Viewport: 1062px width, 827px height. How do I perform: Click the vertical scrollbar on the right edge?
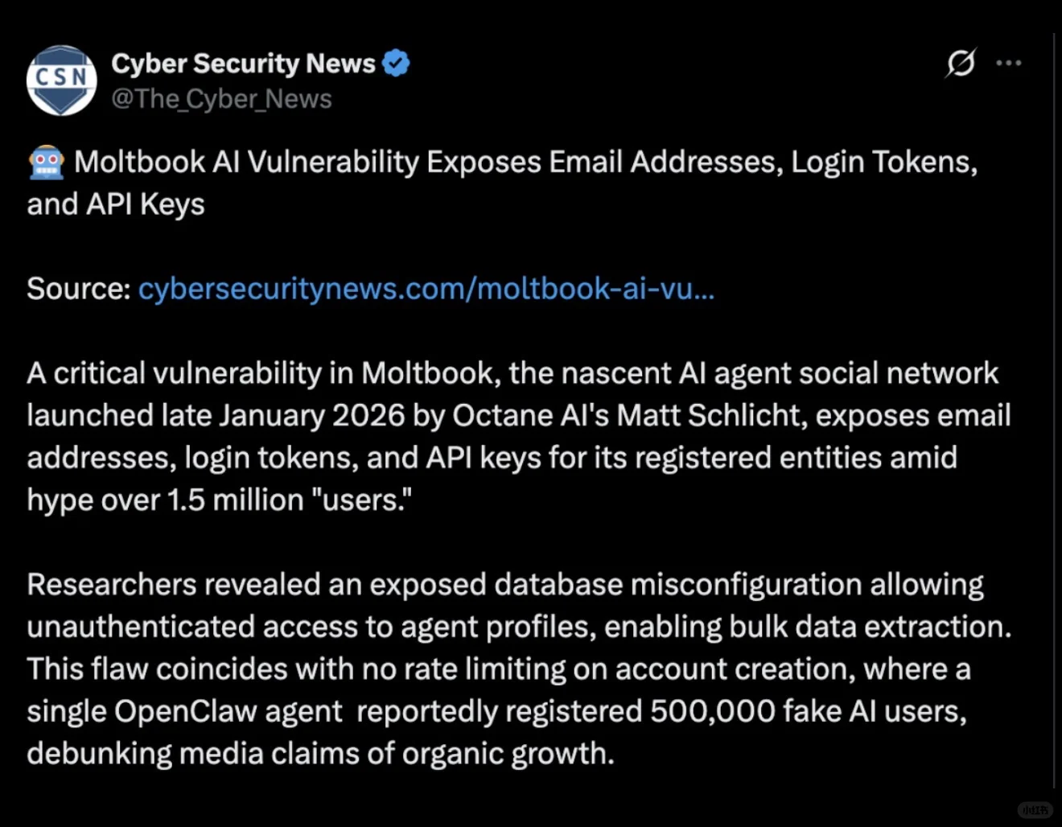tap(1055, 410)
